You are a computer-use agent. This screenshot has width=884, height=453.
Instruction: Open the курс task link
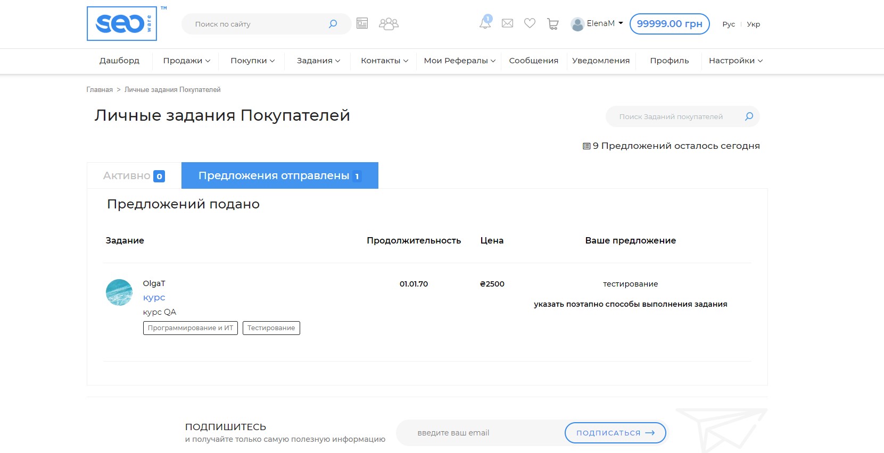(x=154, y=298)
